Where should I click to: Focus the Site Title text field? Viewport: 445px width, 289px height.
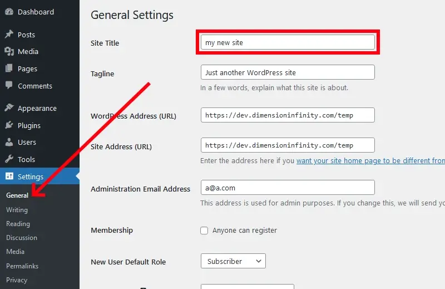[288, 42]
